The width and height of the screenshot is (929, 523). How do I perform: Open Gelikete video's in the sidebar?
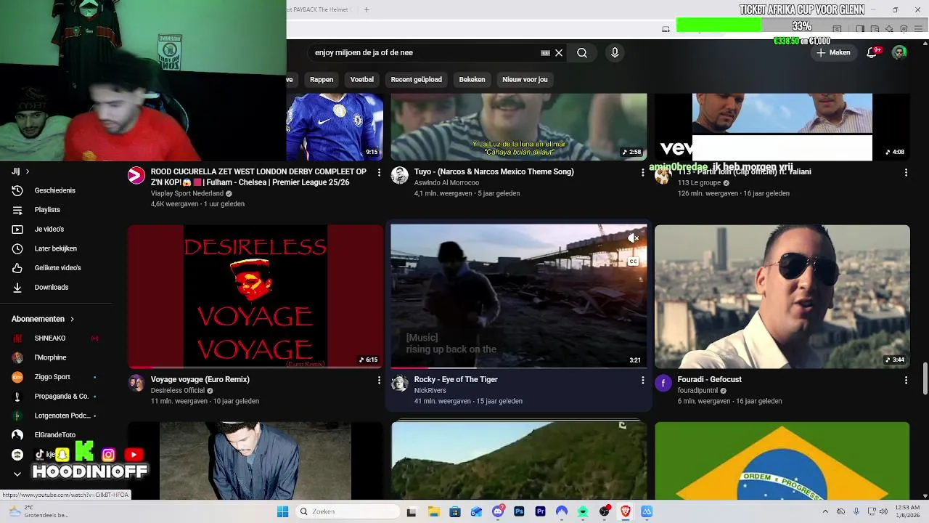click(56, 268)
